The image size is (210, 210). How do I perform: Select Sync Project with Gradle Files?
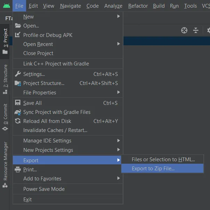coord(68,112)
